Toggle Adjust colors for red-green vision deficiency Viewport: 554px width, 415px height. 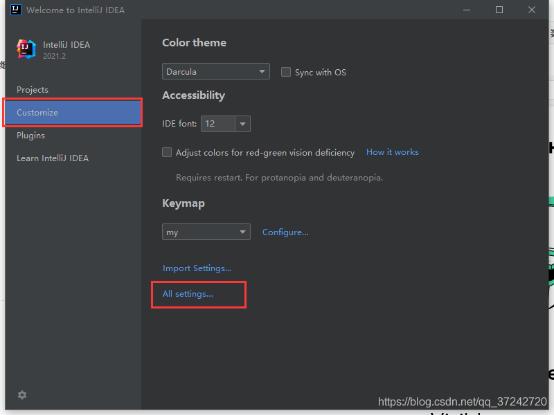pos(167,152)
